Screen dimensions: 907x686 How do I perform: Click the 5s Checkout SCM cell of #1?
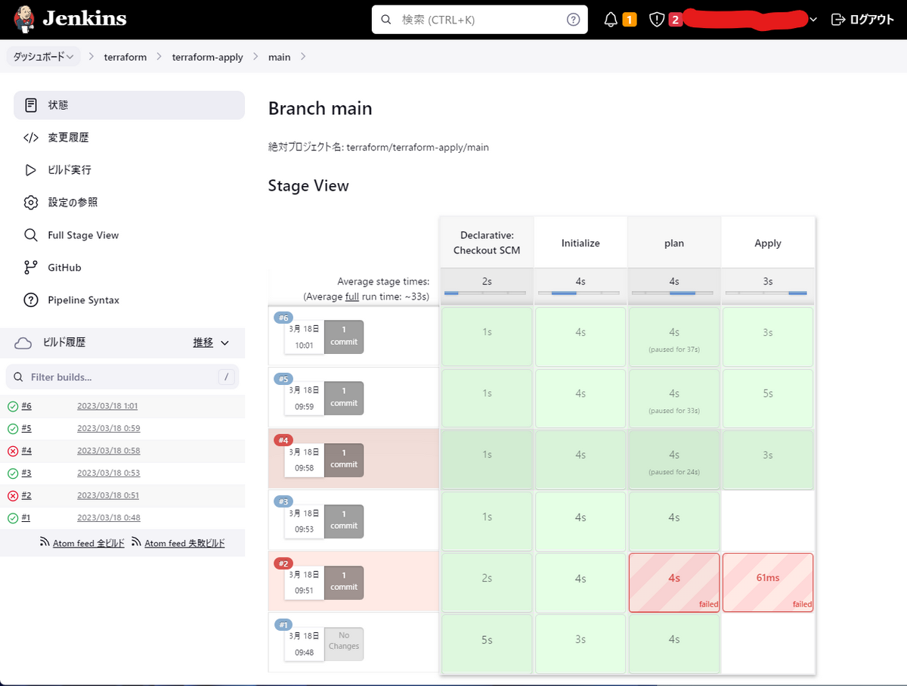click(x=487, y=644)
